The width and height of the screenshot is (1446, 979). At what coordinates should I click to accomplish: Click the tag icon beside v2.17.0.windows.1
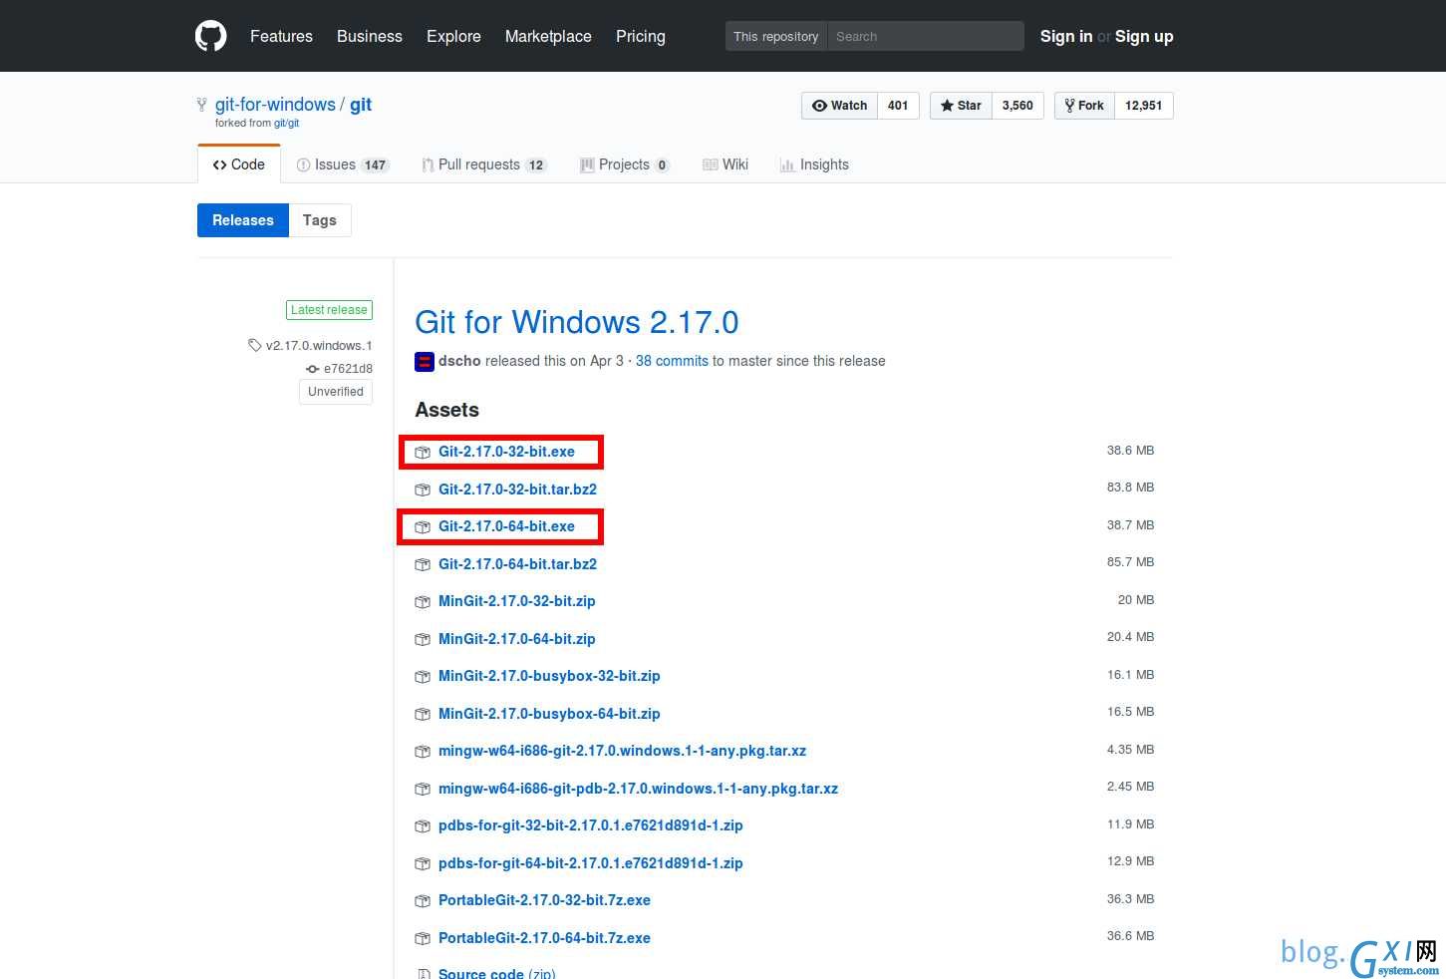[x=255, y=345]
